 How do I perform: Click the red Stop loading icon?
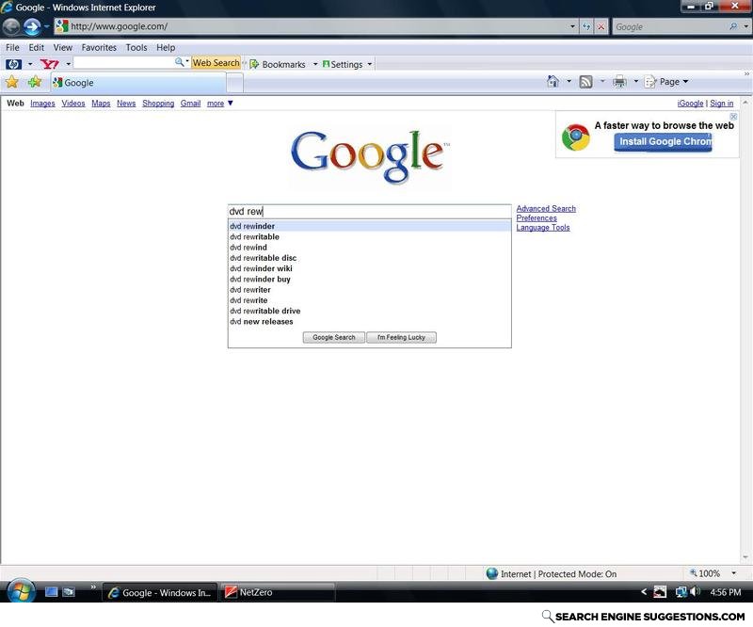coord(601,26)
